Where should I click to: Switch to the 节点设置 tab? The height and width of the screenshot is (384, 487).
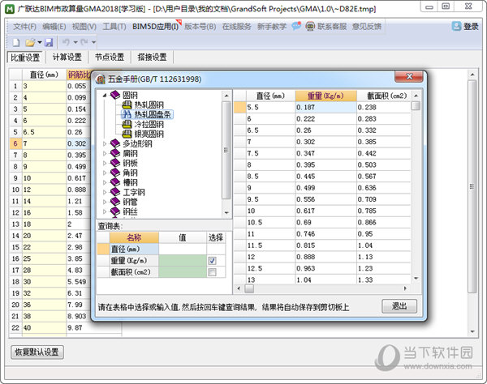click(x=110, y=57)
